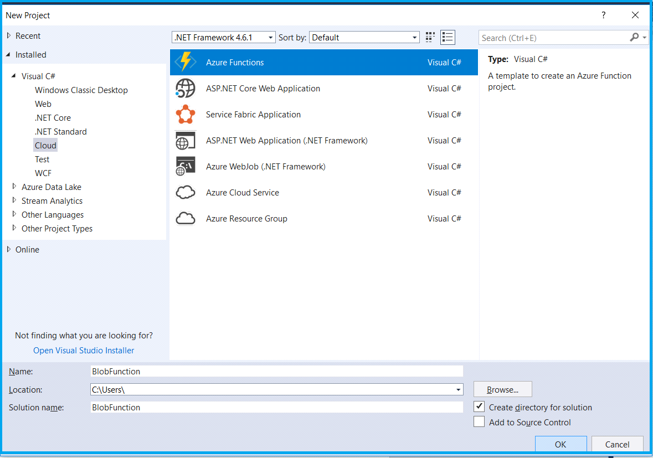Select the Test category
This screenshot has height=458, width=653.
coord(42,159)
